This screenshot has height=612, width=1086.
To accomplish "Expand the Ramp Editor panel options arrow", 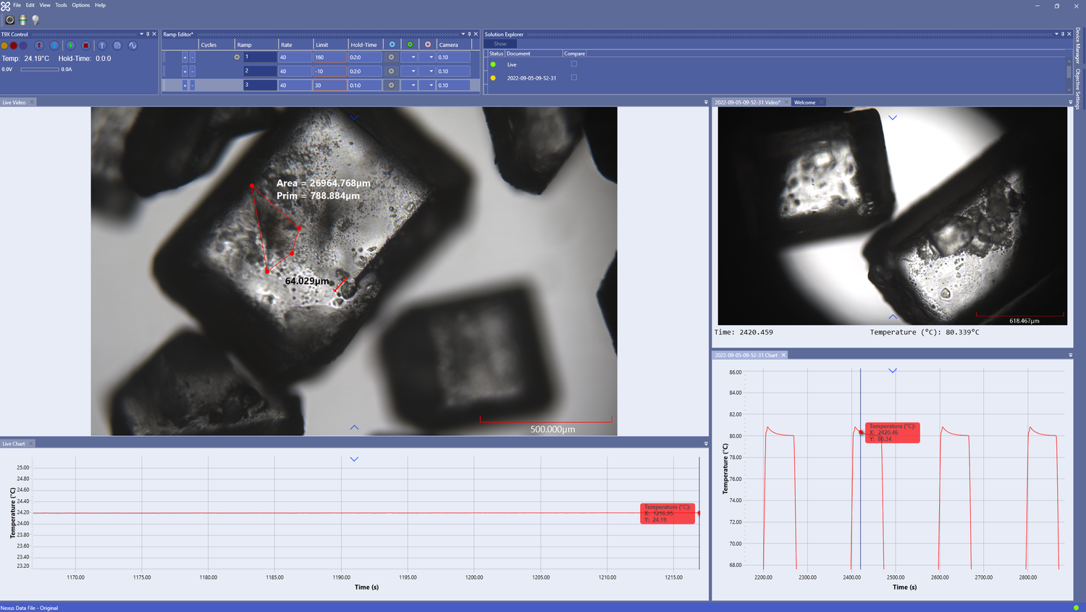I will click(463, 34).
